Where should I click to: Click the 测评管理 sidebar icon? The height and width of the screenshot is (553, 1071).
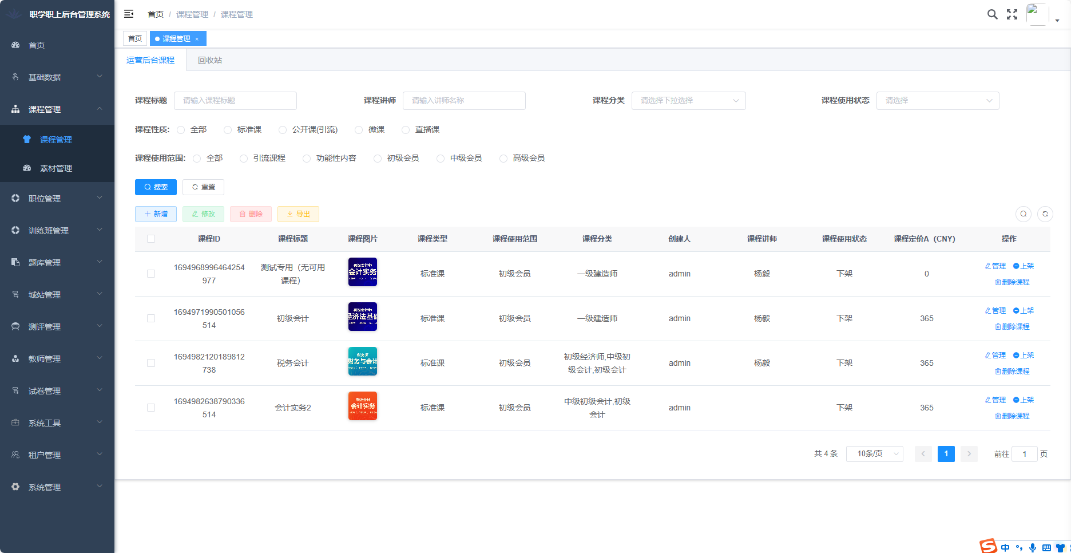pyautogui.click(x=15, y=326)
